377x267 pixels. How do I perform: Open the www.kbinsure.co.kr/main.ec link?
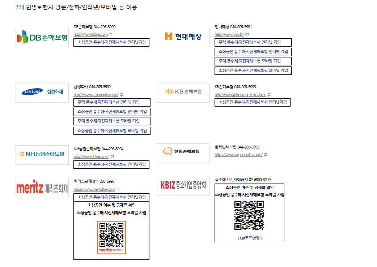(240, 95)
